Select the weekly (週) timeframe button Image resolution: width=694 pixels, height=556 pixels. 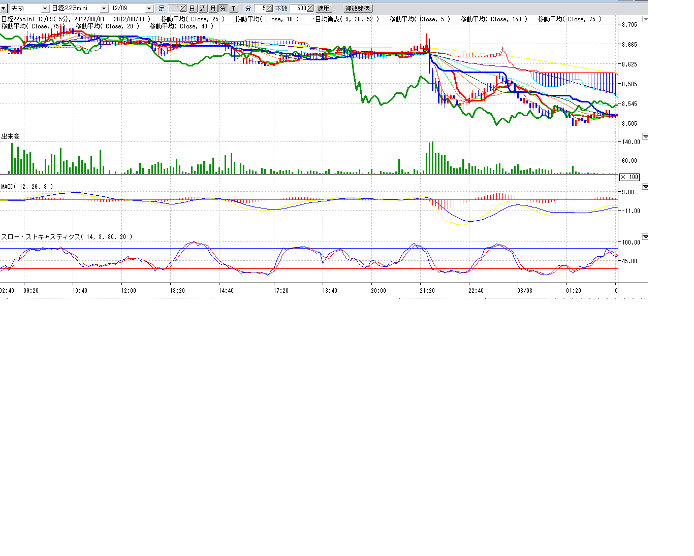click(203, 9)
